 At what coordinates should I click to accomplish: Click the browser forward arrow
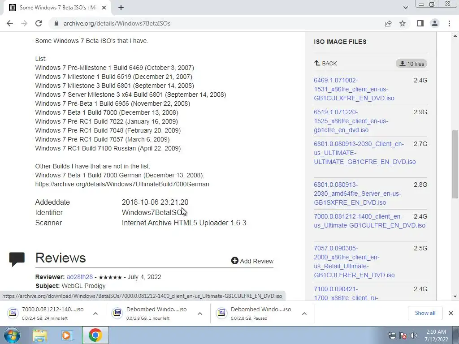[x=24, y=23]
